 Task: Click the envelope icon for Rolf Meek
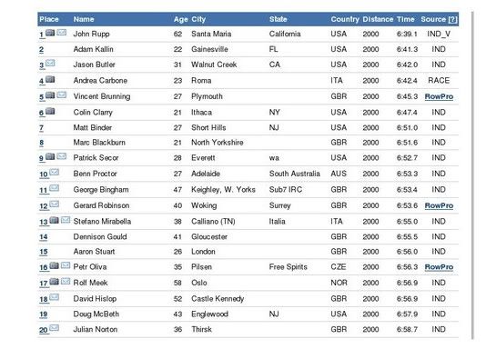tap(66, 281)
